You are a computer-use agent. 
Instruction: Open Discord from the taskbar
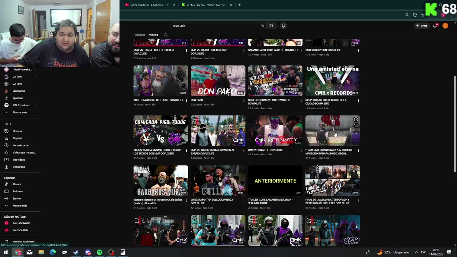[x=88, y=252]
